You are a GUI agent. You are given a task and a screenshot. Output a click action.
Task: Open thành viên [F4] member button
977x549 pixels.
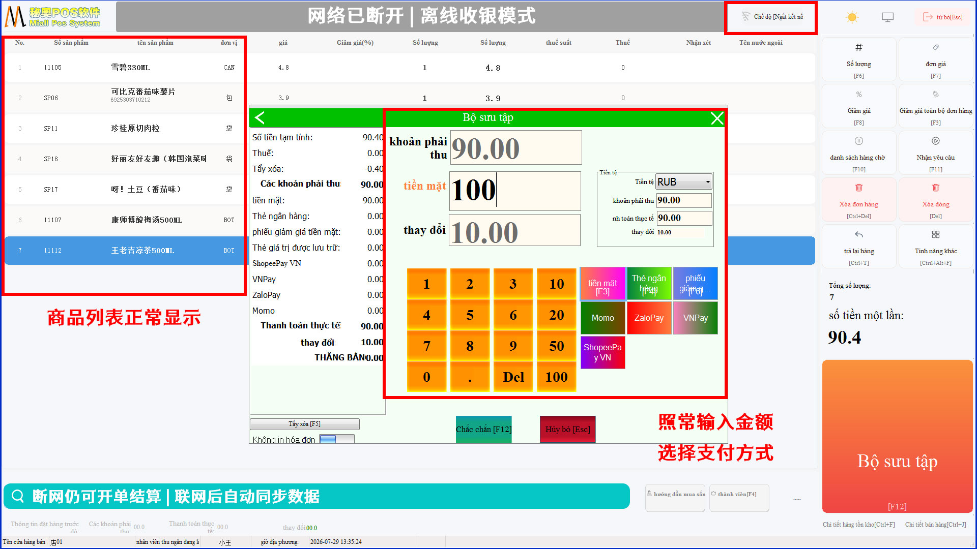coord(739,497)
